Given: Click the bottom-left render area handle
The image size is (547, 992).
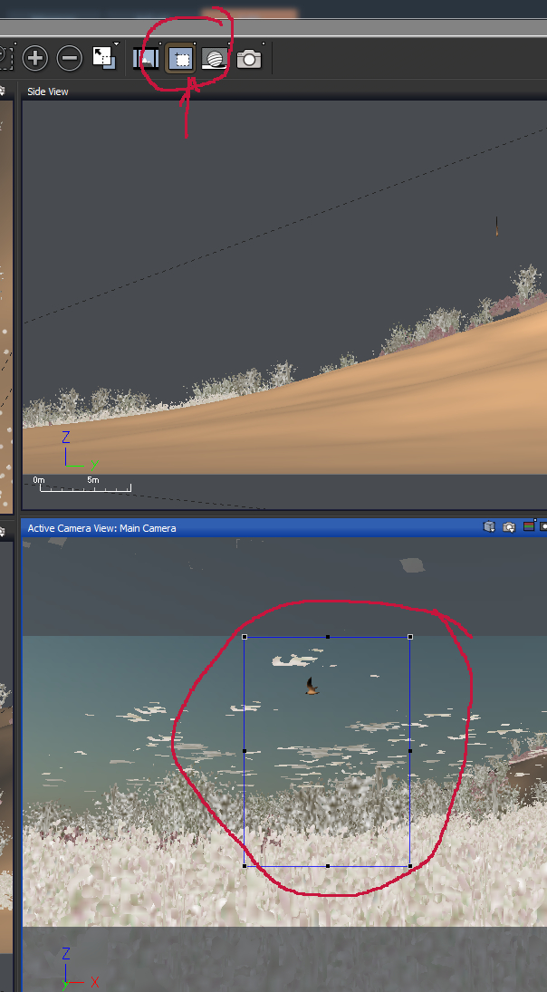Looking at the screenshot, I should (x=245, y=865).
